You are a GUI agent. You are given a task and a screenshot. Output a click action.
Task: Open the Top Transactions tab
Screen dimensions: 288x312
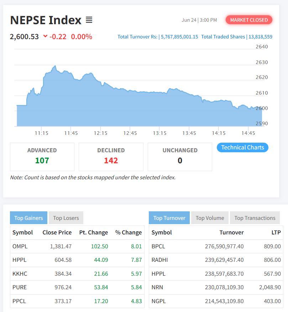tap(255, 218)
